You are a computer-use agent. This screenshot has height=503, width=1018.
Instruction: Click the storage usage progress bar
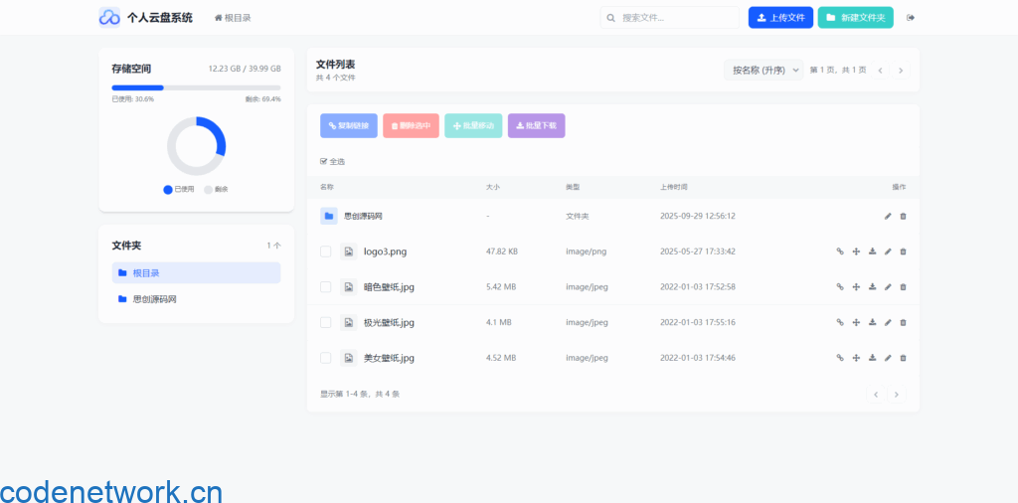pos(196,87)
